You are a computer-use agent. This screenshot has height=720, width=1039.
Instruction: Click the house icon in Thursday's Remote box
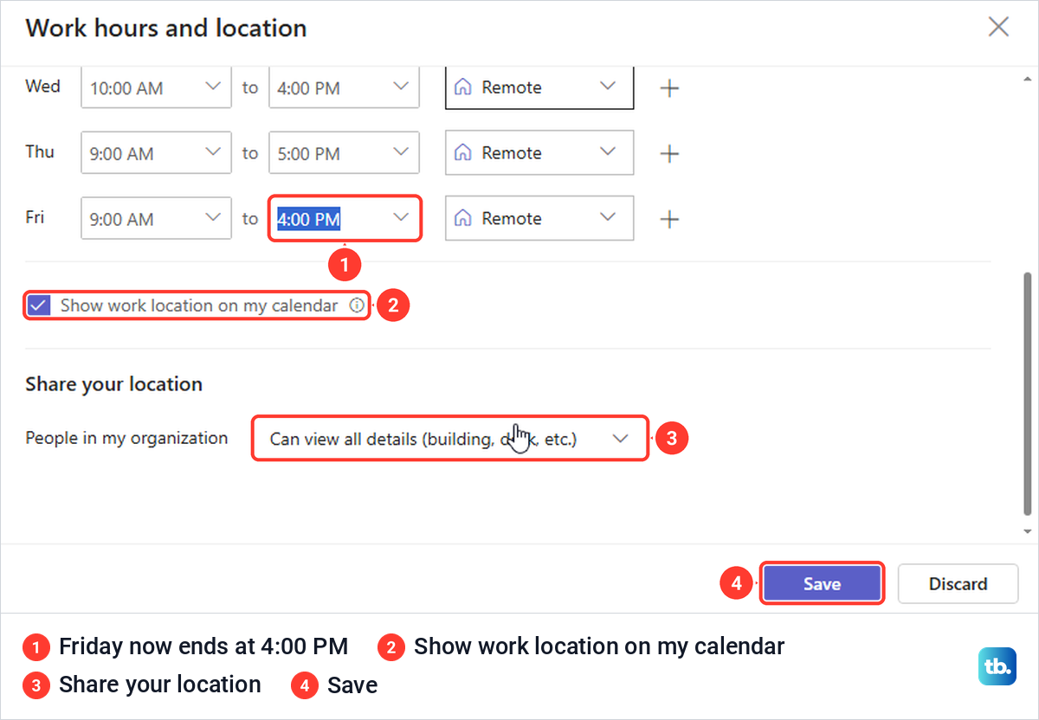pos(463,153)
